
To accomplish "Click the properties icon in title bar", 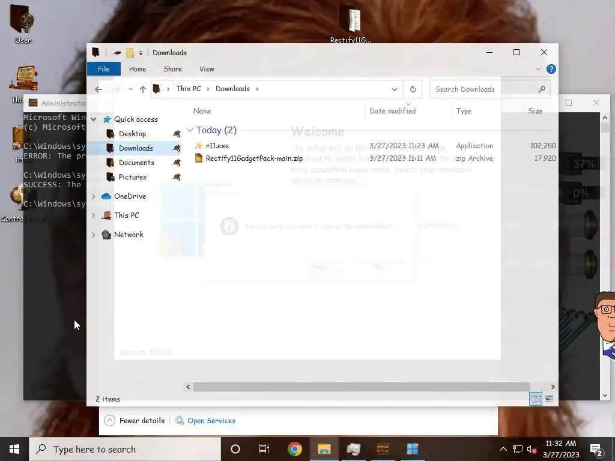I will coord(117,53).
